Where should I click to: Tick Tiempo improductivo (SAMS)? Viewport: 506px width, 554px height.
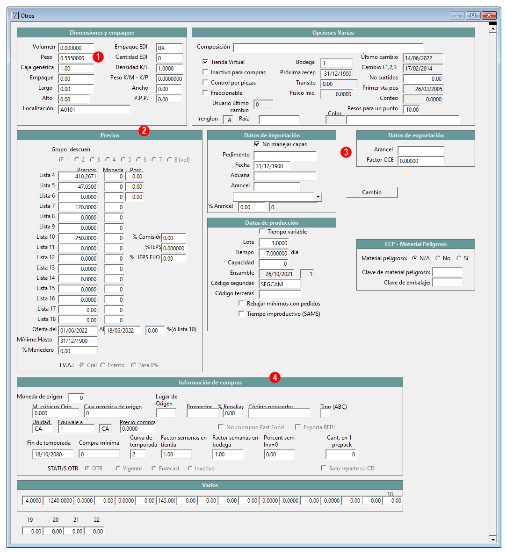[x=241, y=314]
